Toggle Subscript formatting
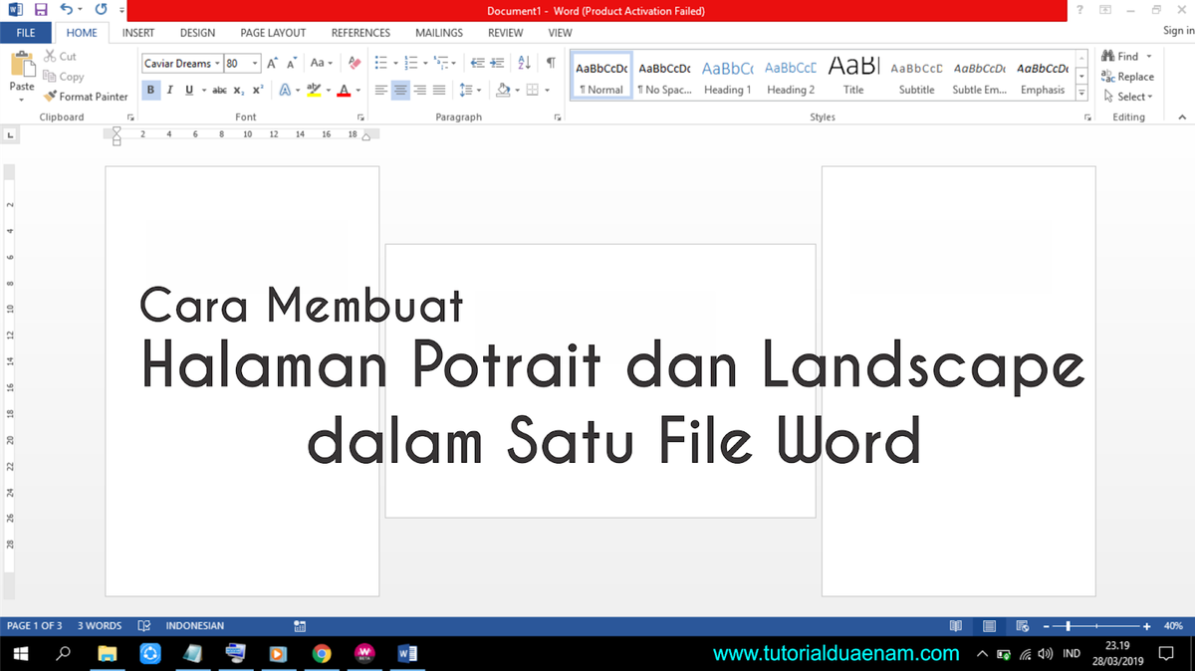 pyautogui.click(x=239, y=90)
